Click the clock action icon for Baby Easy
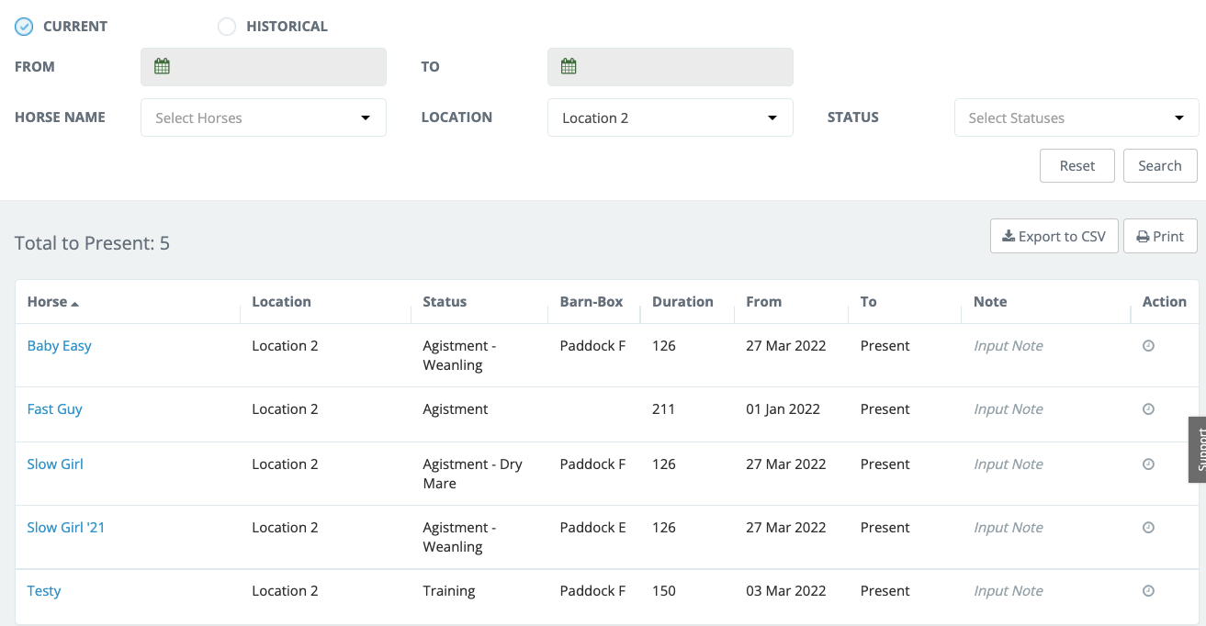 [1148, 346]
